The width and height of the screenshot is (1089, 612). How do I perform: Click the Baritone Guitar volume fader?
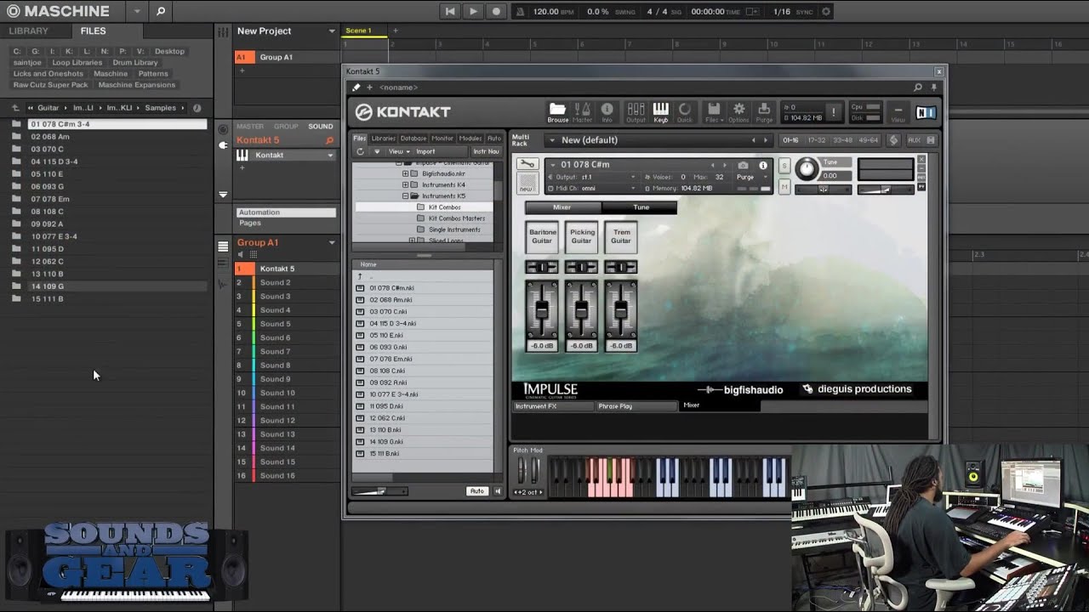[x=541, y=309]
